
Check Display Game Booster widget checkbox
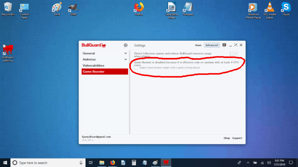(x=136, y=68)
